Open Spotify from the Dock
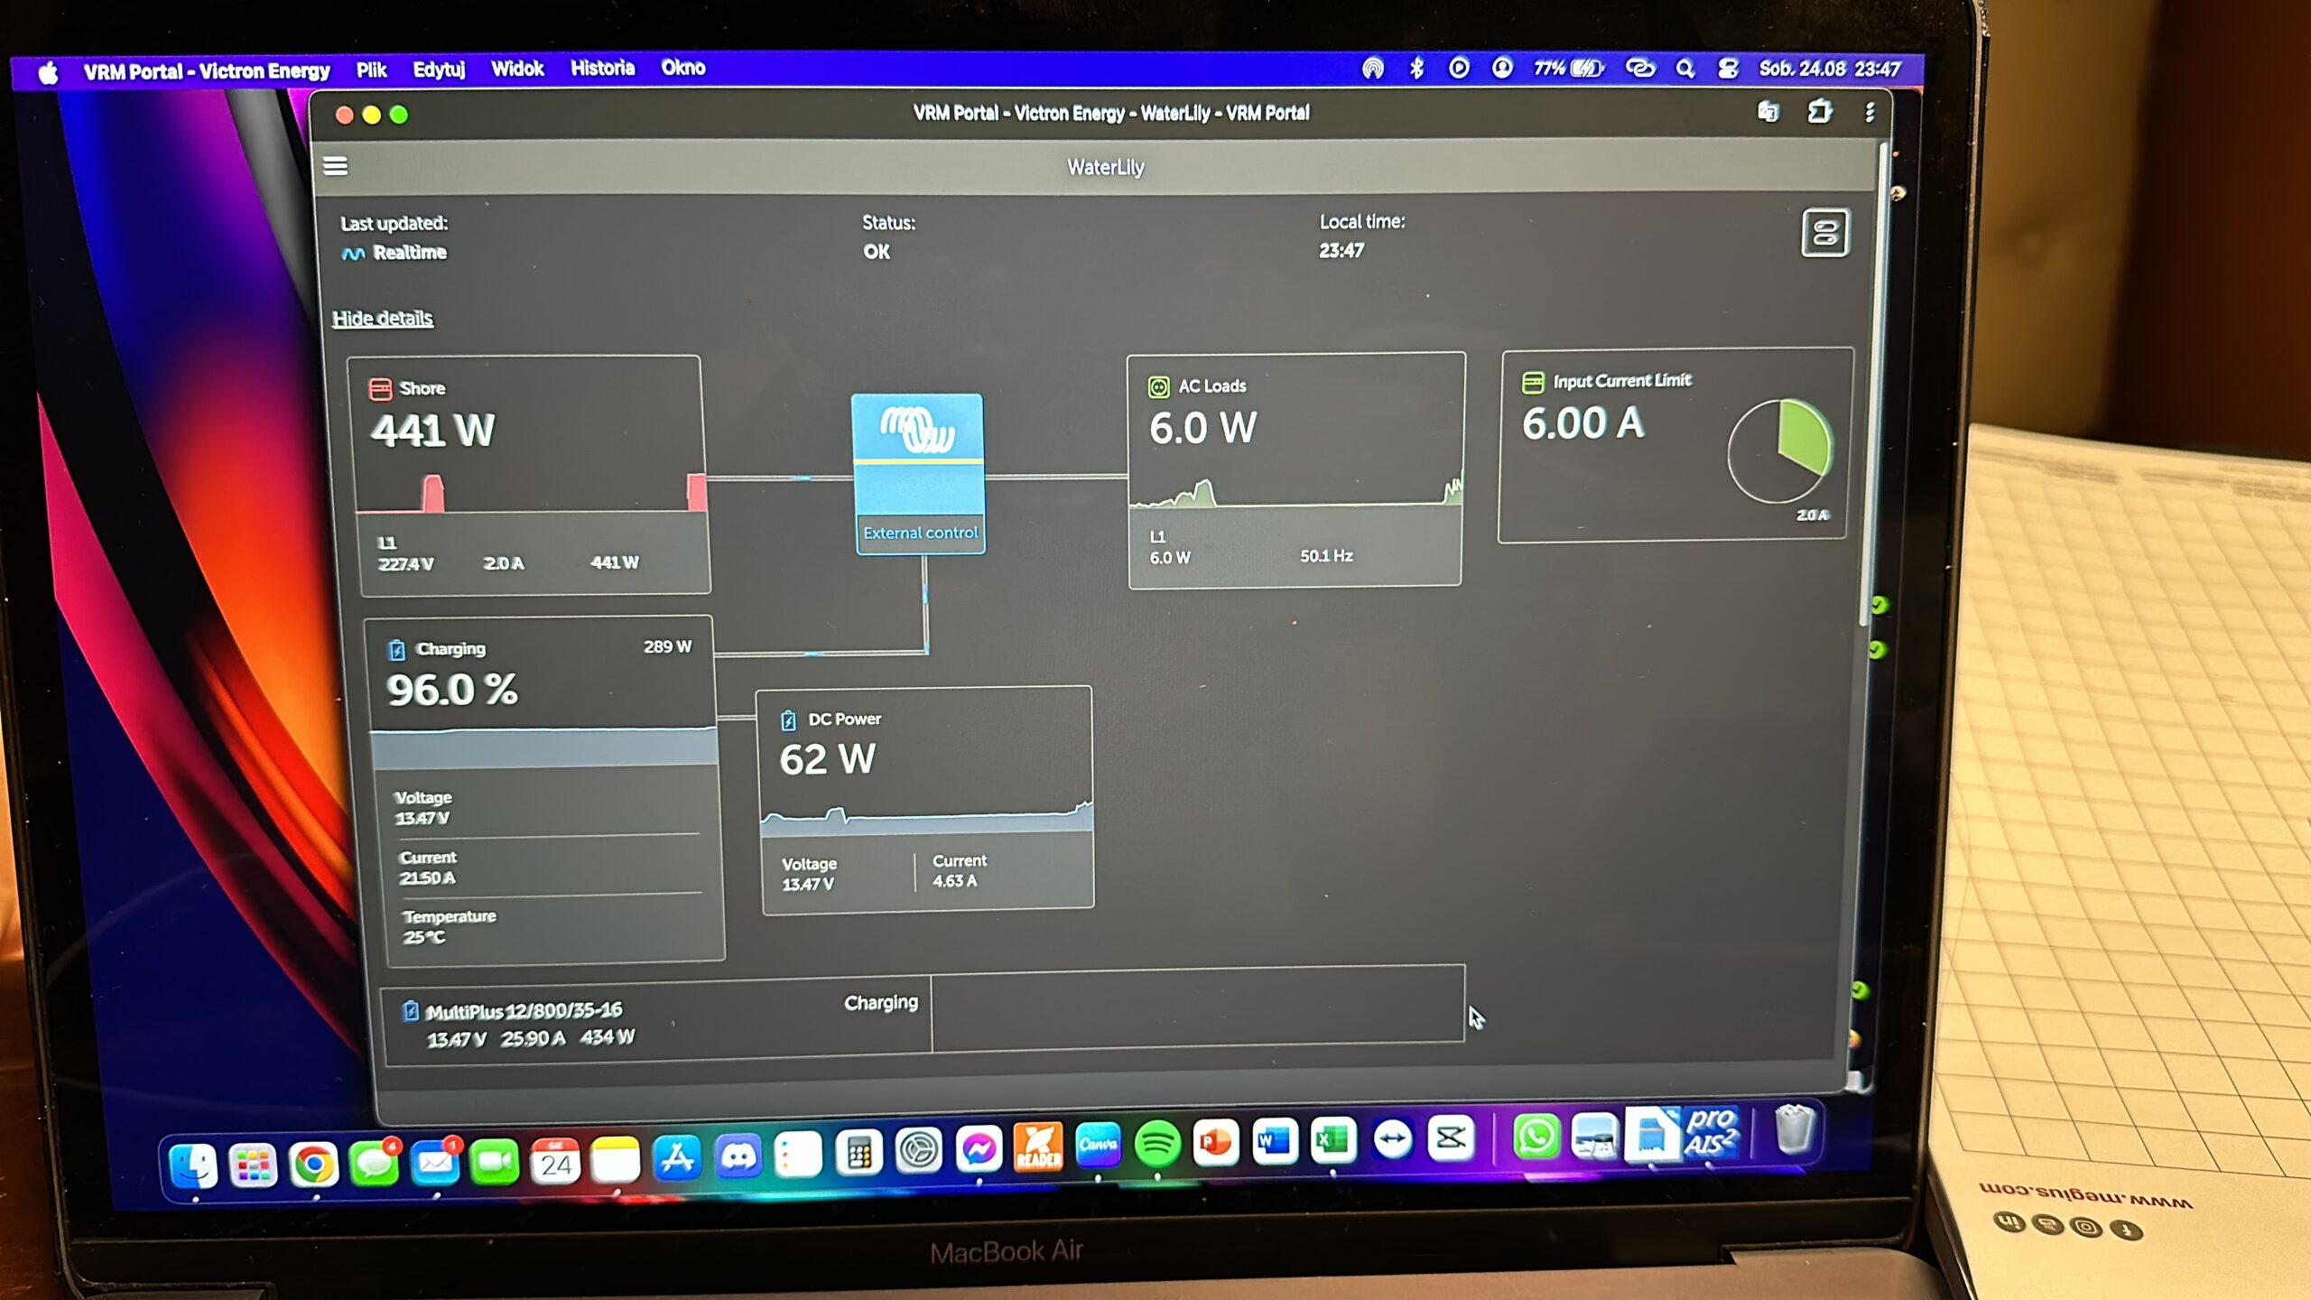Screen dimensions: 2311x1300 [x=1157, y=1145]
